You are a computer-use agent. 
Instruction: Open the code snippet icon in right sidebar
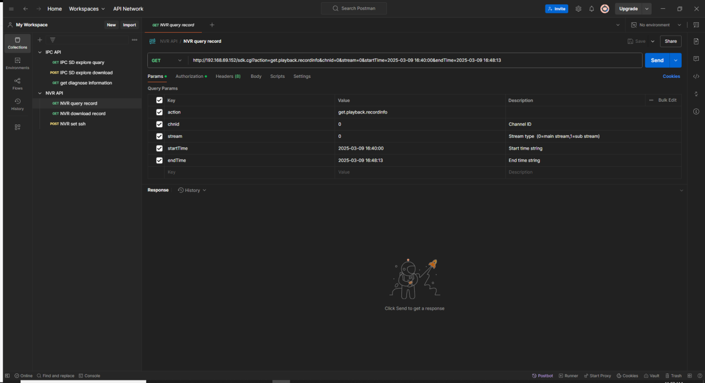[x=696, y=76]
